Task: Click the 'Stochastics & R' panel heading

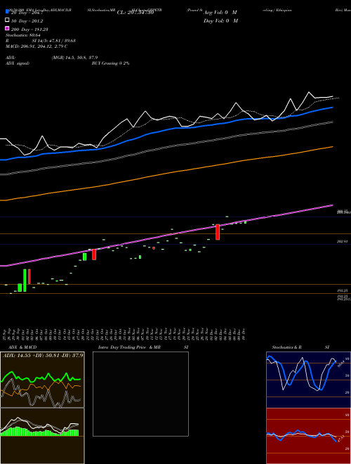Action: tap(287, 347)
